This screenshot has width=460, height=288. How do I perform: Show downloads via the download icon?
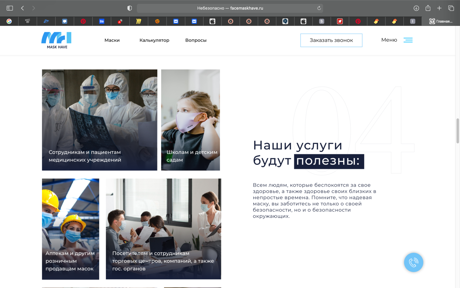click(416, 8)
